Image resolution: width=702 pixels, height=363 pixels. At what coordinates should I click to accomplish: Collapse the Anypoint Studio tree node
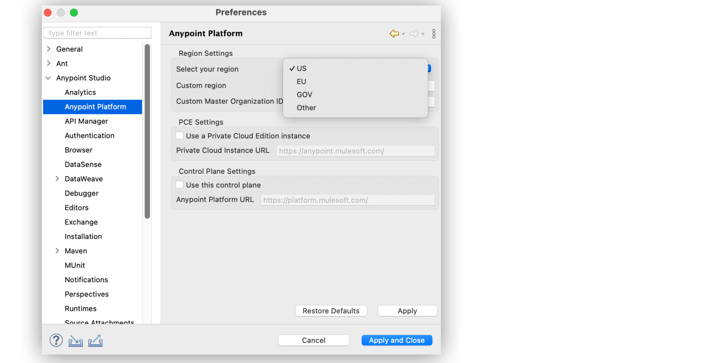[49, 78]
